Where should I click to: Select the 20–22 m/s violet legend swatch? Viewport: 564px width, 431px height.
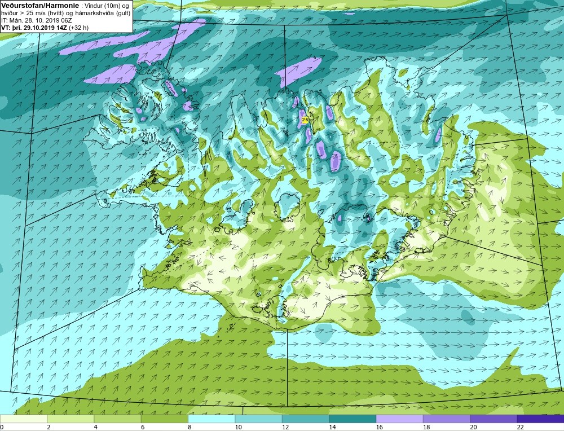(x=493, y=419)
